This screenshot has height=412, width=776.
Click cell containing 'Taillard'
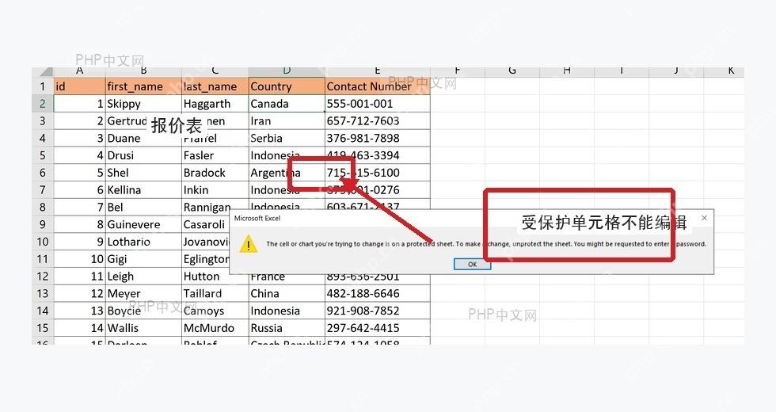tap(215, 294)
